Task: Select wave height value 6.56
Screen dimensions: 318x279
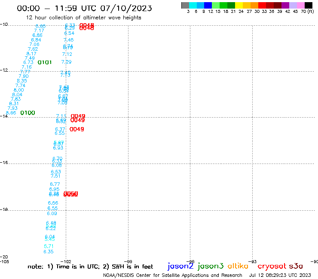Action: point(53,203)
